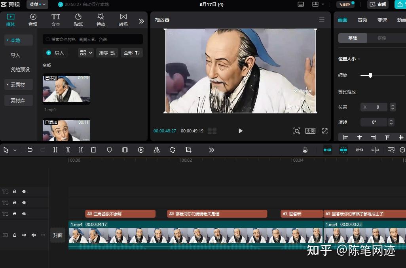Open the 媒体 media tab
This screenshot has width=406, height=268.
[11, 20]
